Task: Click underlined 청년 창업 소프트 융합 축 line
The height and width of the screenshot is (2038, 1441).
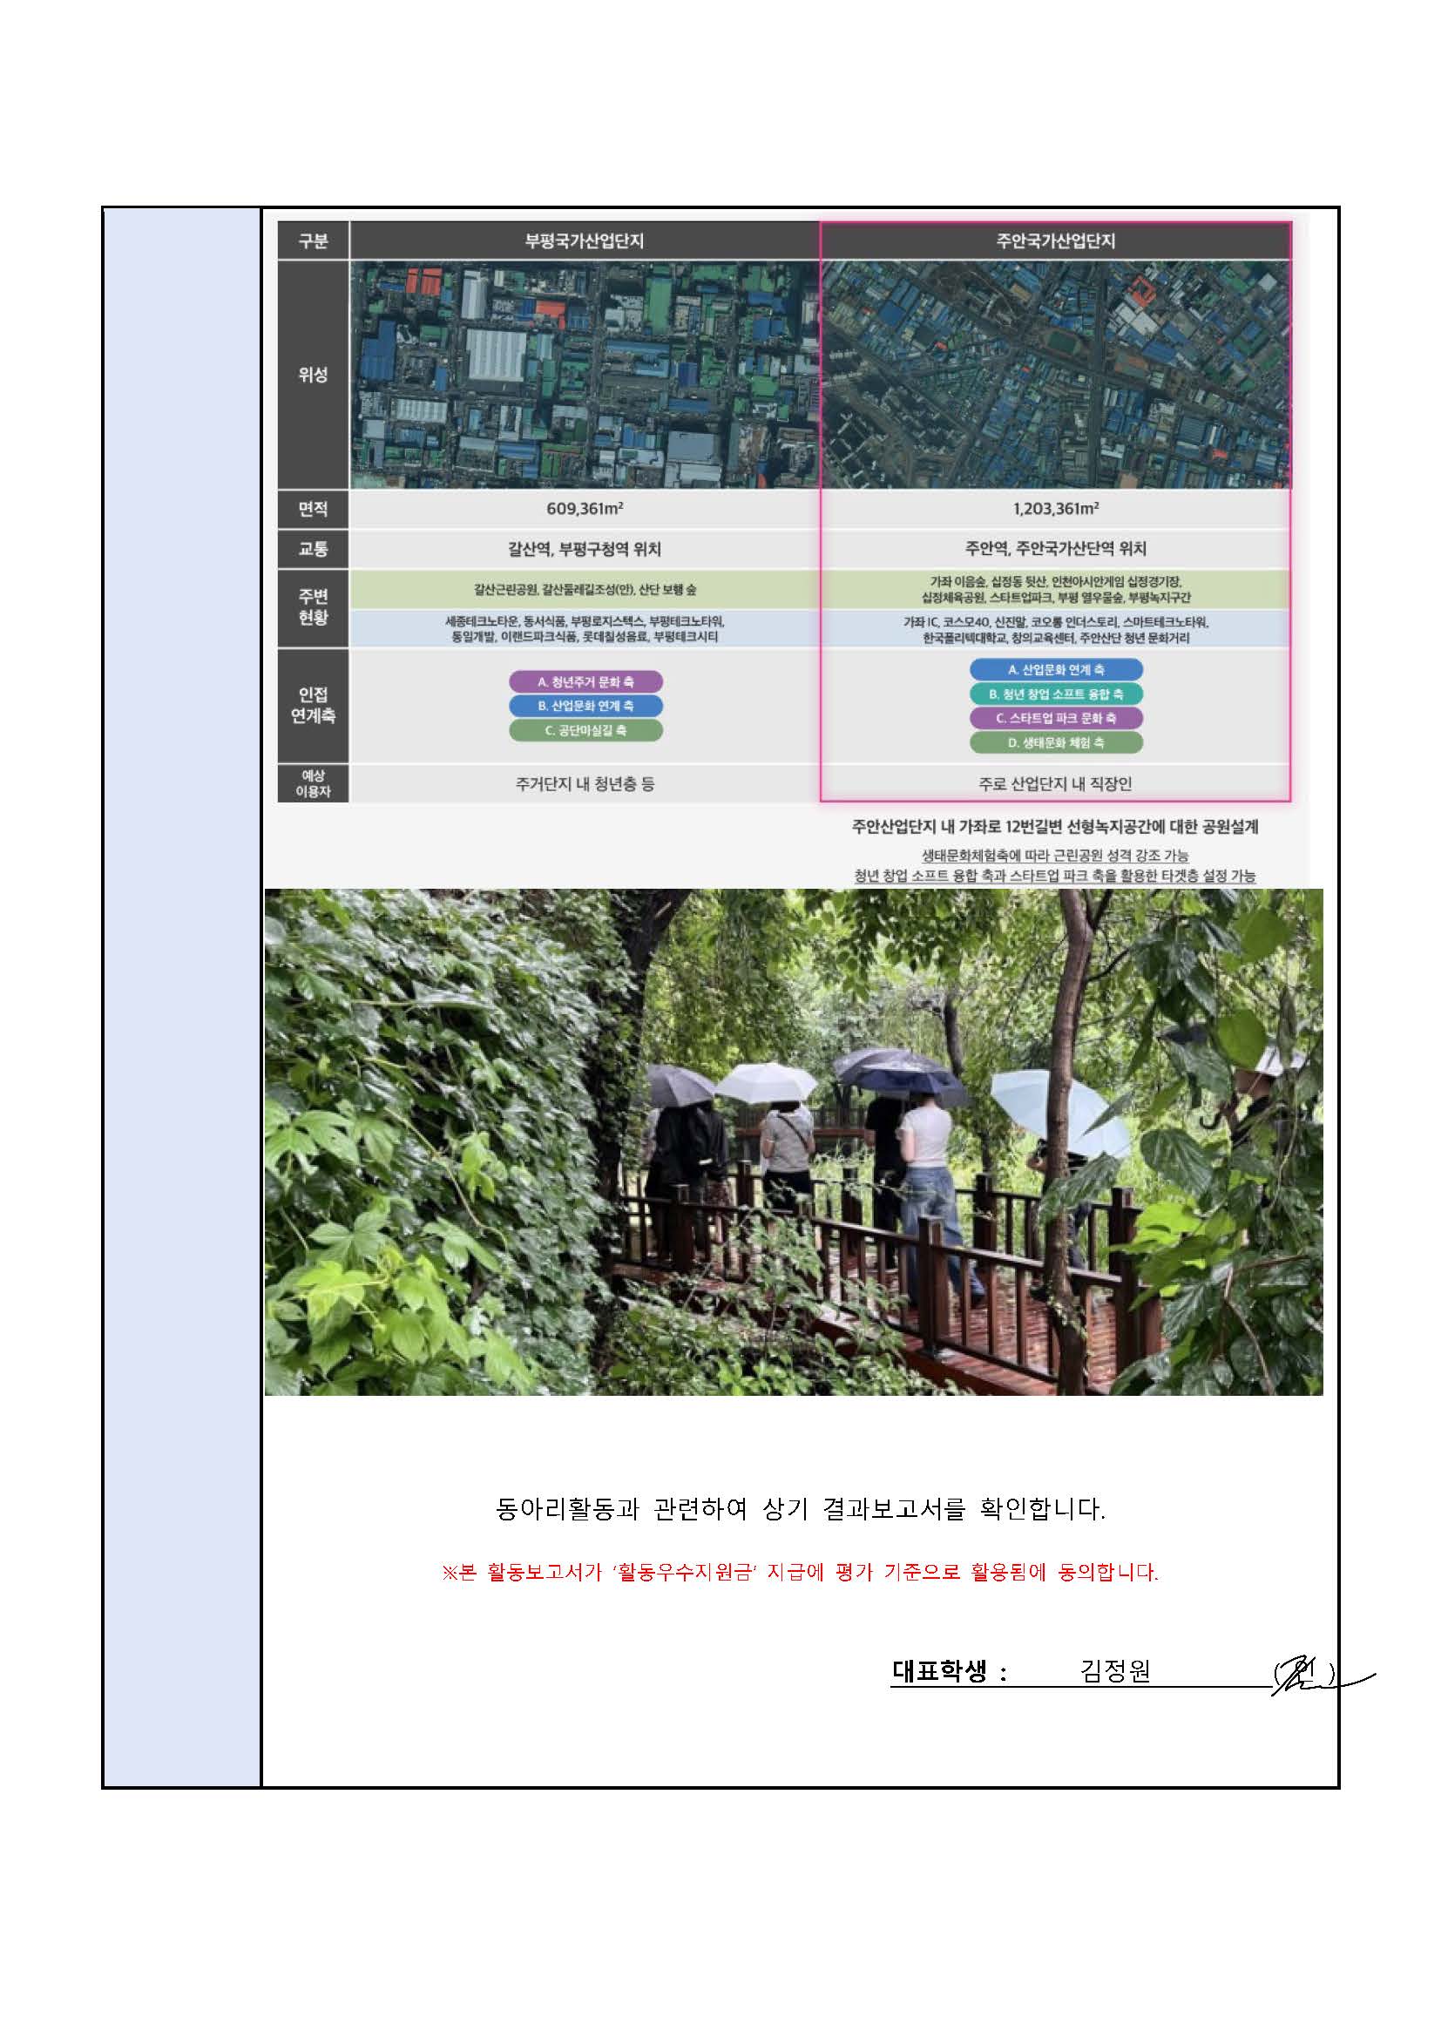Action: [x=1055, y=876]
